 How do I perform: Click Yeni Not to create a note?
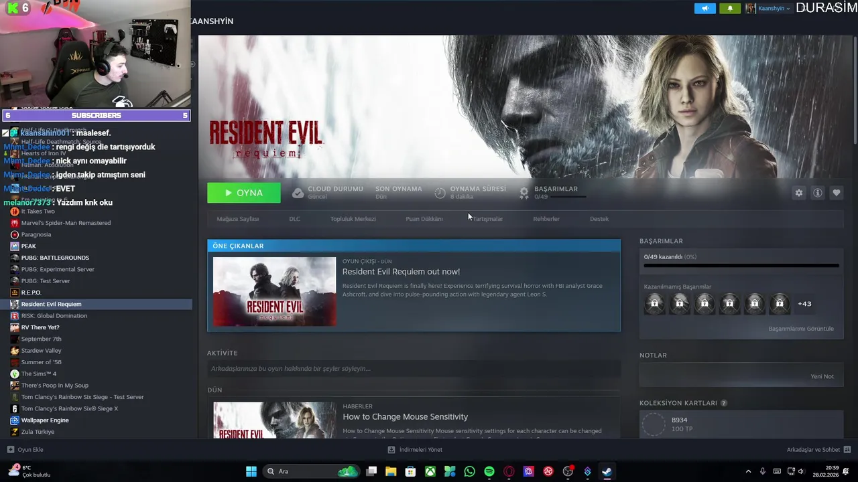[x=822, y=377]
